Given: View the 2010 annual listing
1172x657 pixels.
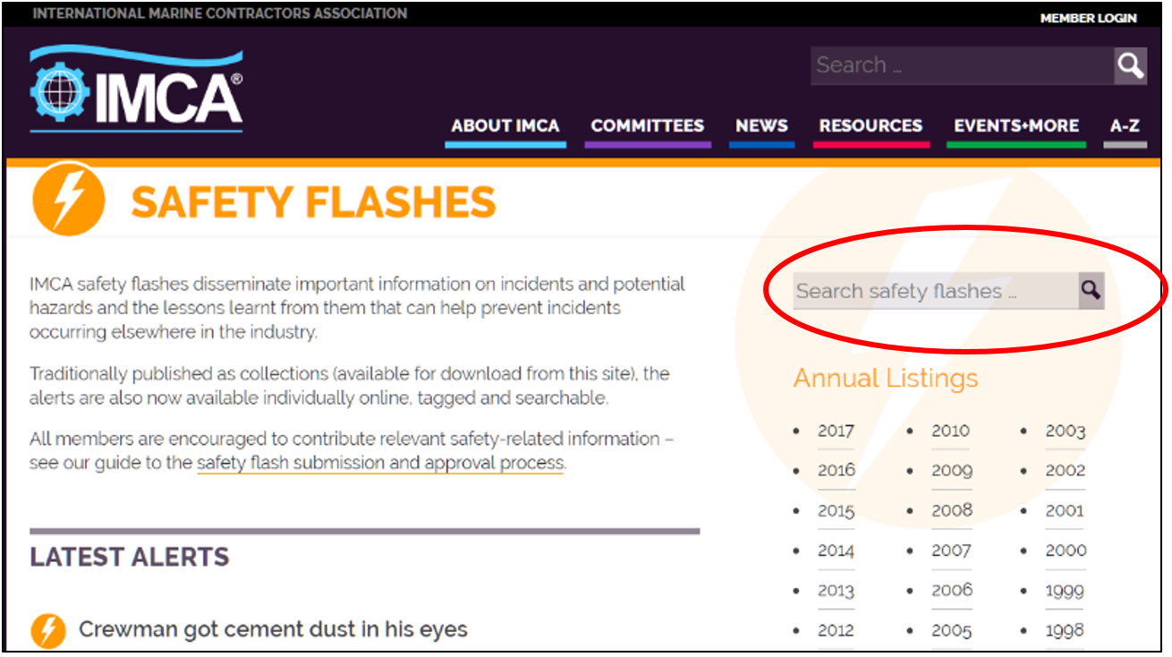Looking at the screenshot, I should [x=950, y=431].
